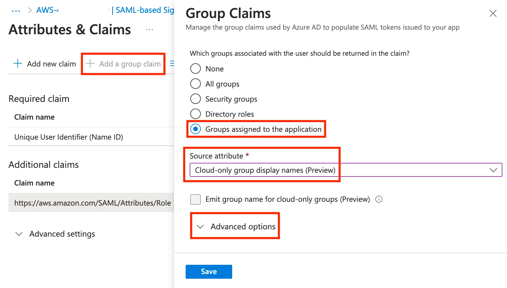Click the Save button
Viewport: 507px width, 288px height.
209,272
